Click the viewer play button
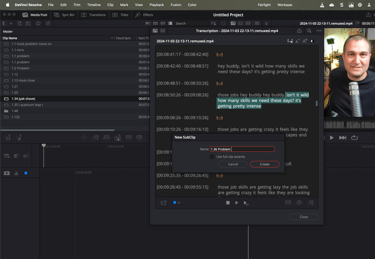 pos(332,137)
